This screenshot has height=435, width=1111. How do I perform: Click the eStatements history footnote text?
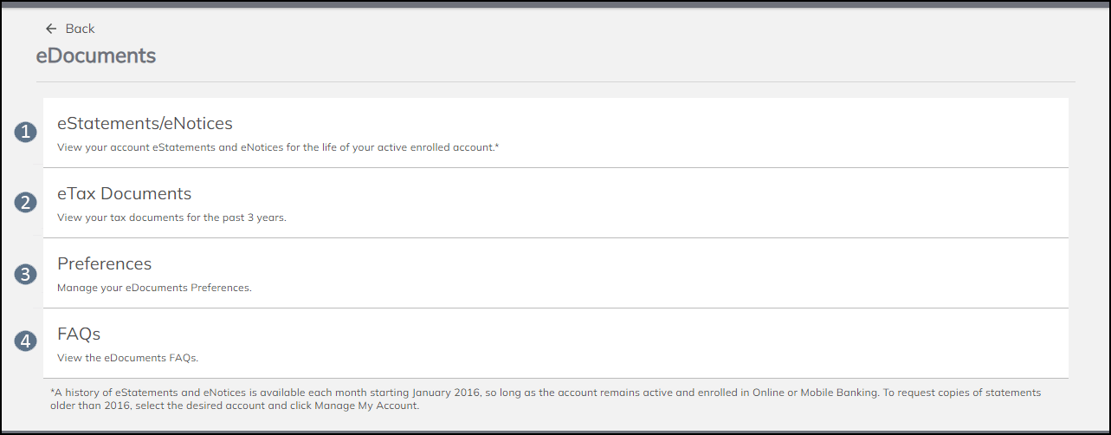tap(546, 399)
